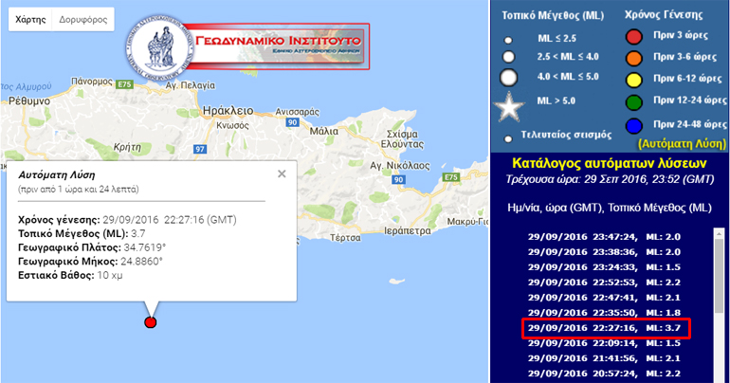This screenshot has height=383, width=730.
Task: Click the orange Πριν 3-6 ώρες legend circle
Action: coord(633,58)
